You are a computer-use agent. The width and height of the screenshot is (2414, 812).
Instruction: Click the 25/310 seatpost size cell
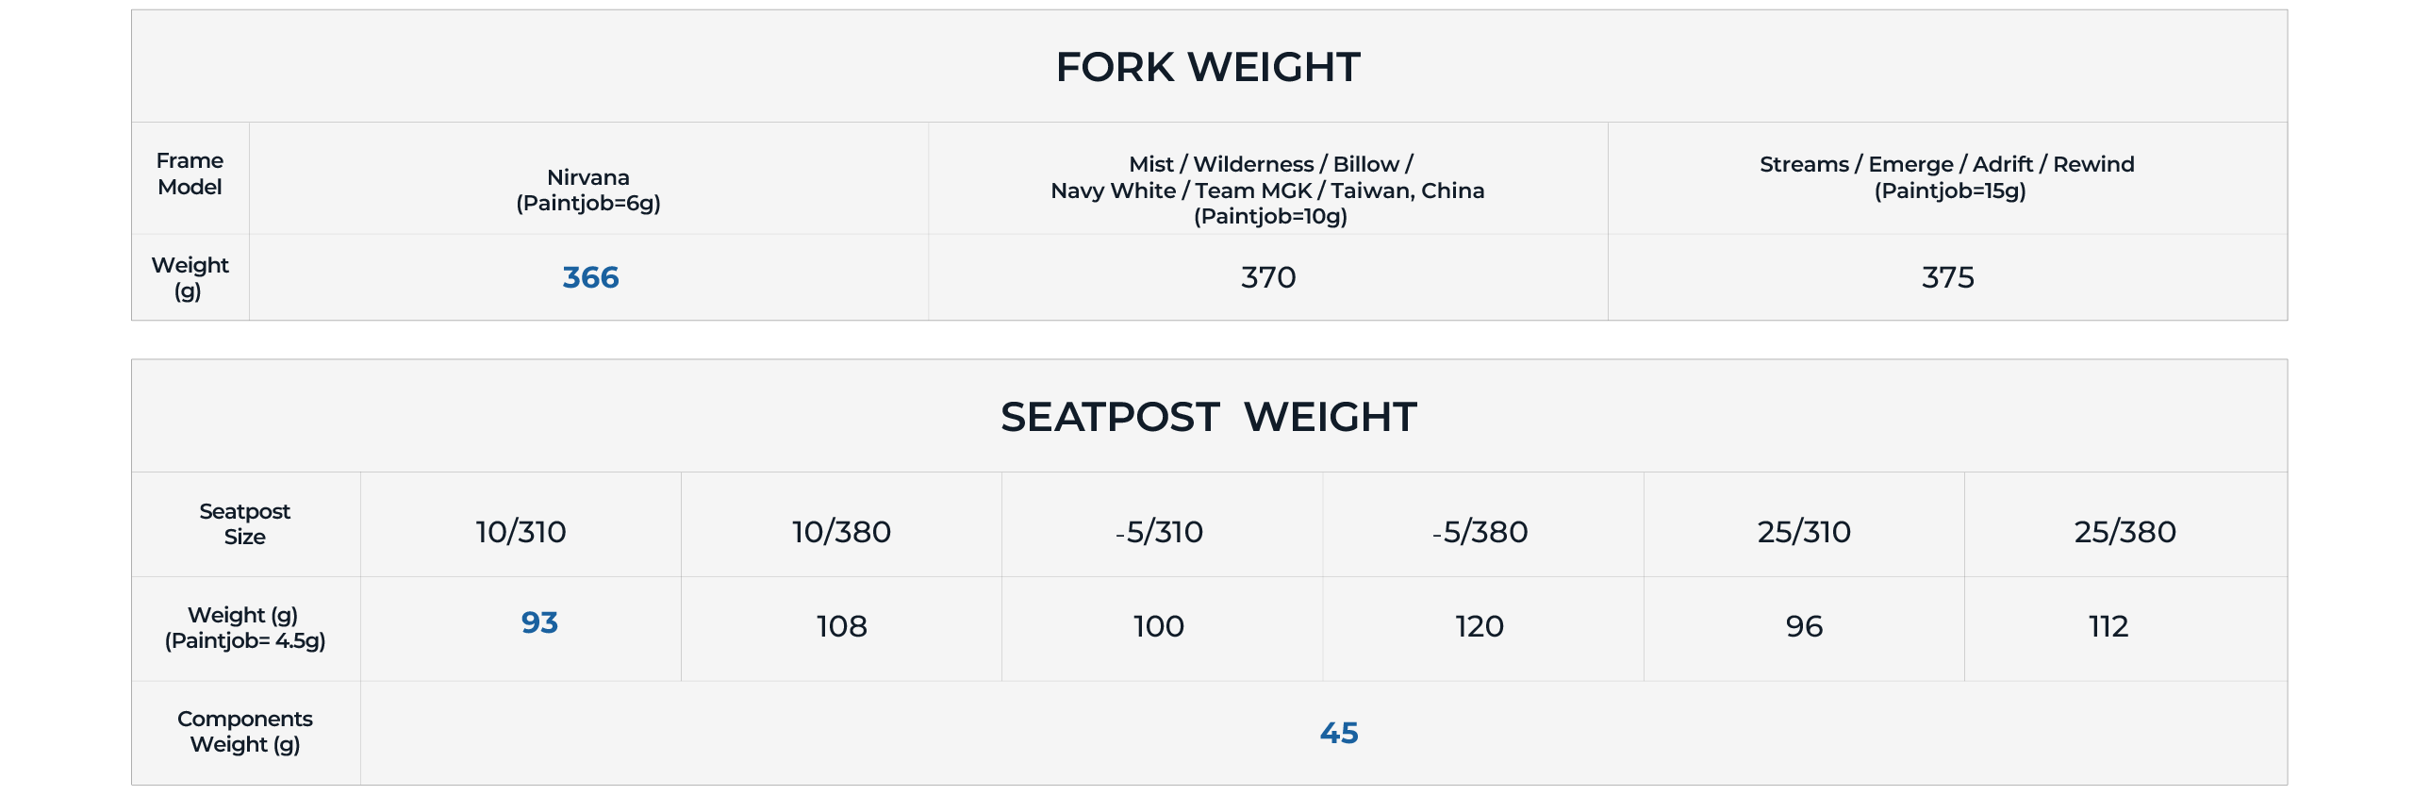(1804, 532)
